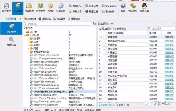Open 发布记录 publish records
Image resolution: width=176 pixels, height=111 pixels.
[x=92, y=6]
